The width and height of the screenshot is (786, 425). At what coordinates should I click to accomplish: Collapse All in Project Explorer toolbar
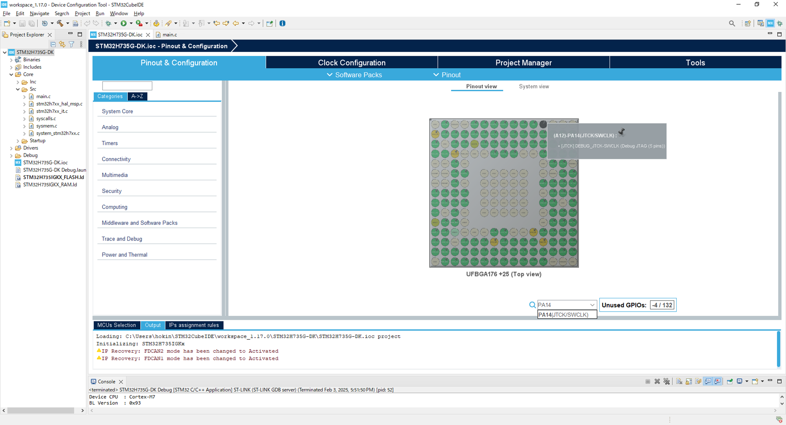pyautogui.click(x=53, y=44)
